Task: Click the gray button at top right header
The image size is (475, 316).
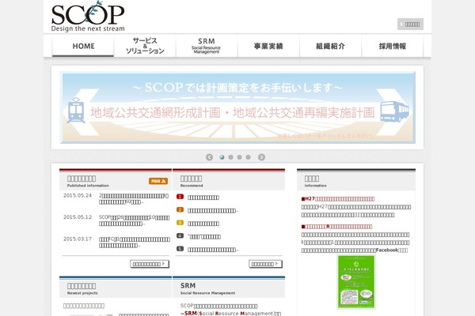Action: pos(410,24)
